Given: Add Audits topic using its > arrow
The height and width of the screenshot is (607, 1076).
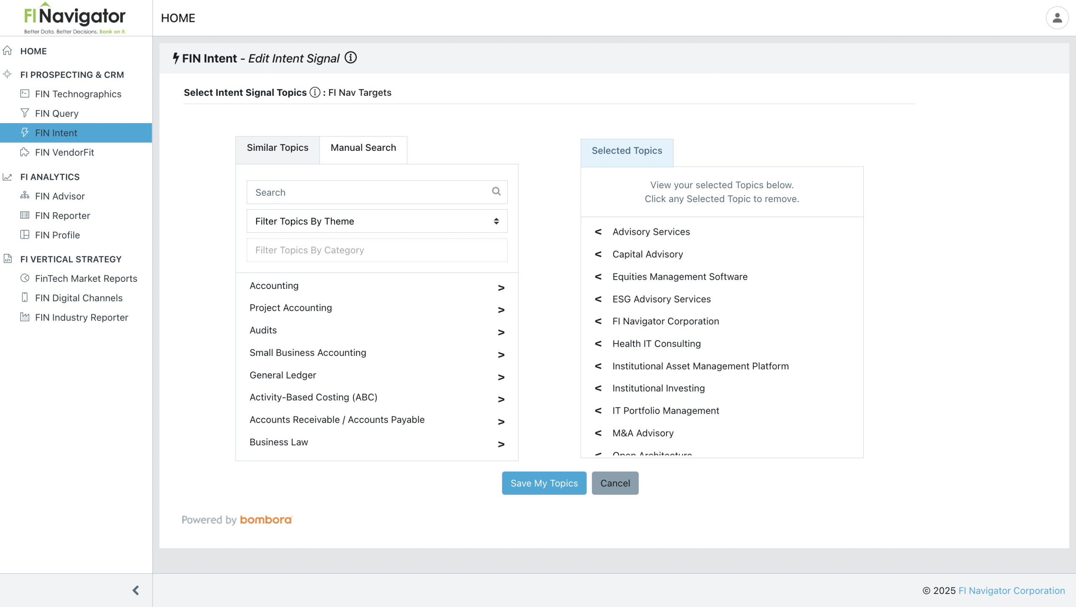Looking at the screenshot, I should click(501, 332).
